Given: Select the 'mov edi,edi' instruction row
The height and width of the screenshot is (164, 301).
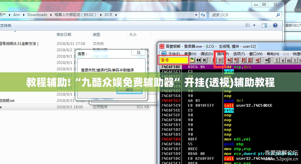Looking at the screenshot, I should click(x=237, y=139).
